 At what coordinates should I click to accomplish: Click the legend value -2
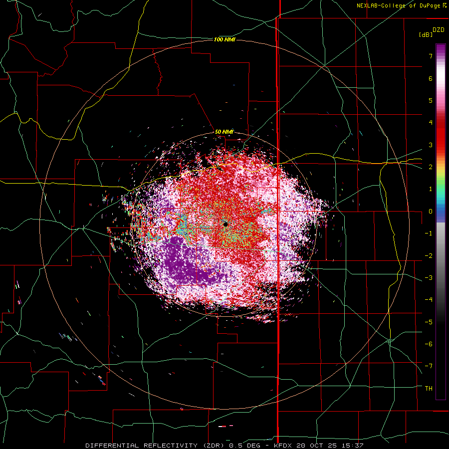[x=429, y=256]
